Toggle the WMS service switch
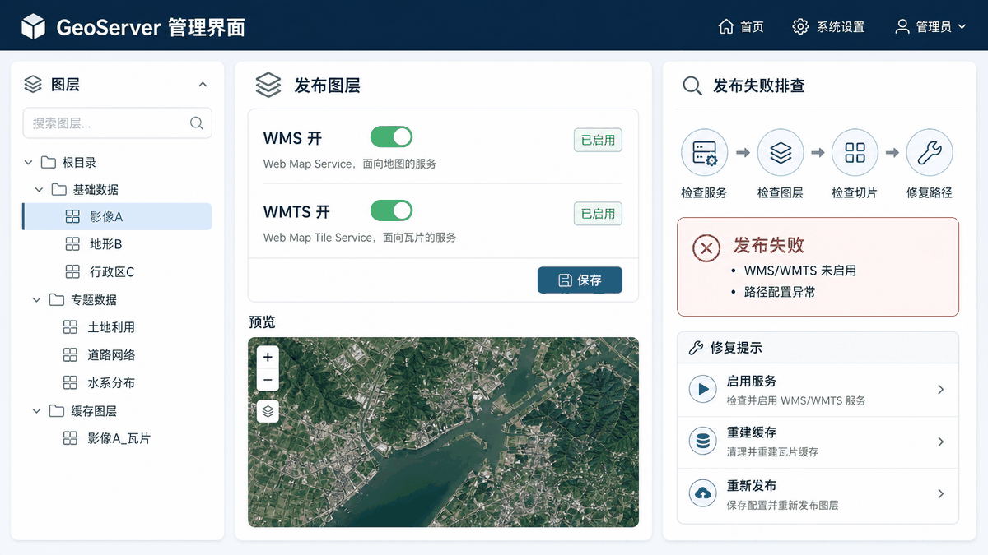988x555 pixels. pos(391,136)
